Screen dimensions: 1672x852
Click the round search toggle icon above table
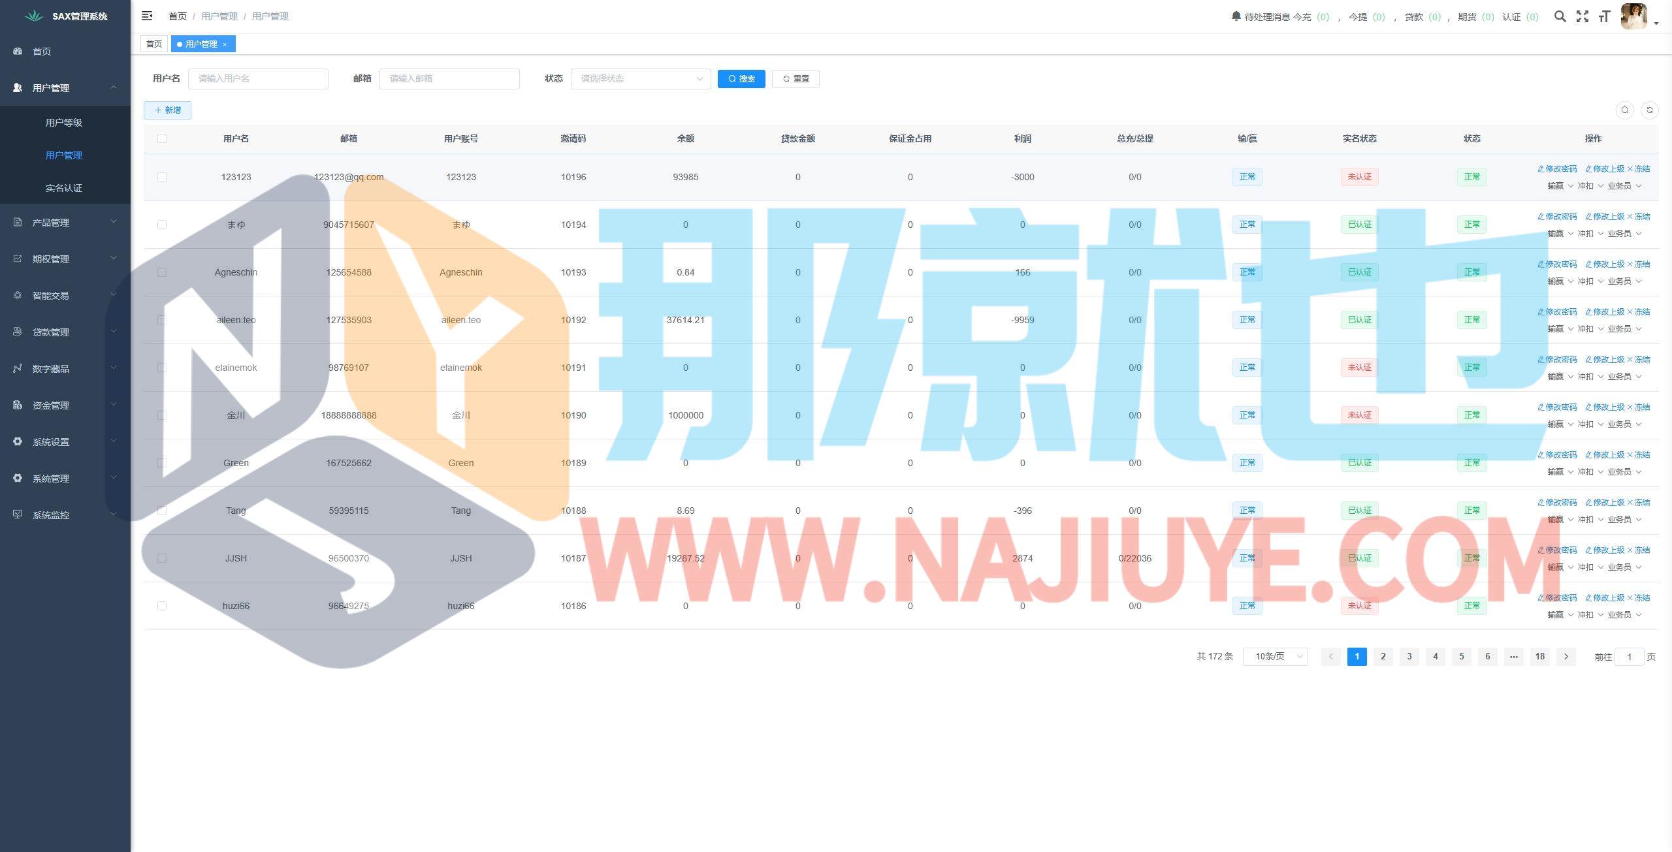(1625, 110)
